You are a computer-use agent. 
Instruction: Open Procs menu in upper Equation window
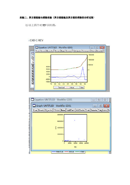coord(43,51)
